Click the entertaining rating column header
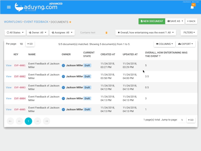 tap(166, 54)
